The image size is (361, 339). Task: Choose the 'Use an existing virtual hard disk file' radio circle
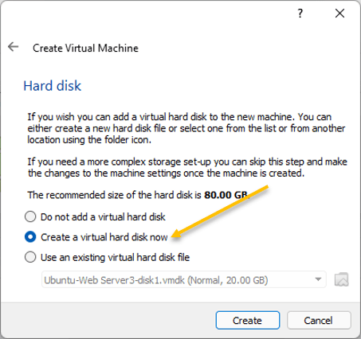30,257
